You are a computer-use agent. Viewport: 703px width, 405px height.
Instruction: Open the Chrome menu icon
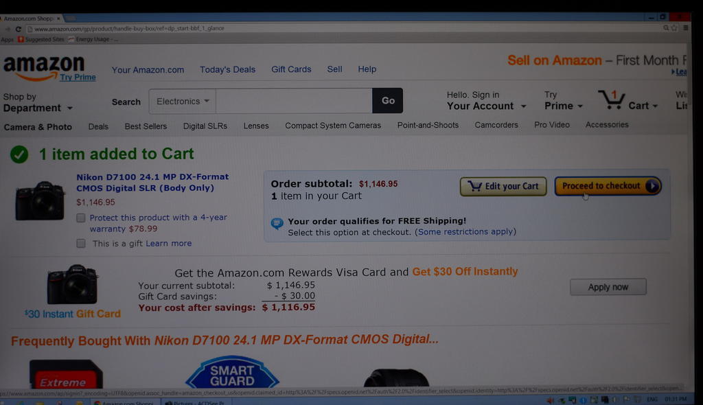click(686, 28)
